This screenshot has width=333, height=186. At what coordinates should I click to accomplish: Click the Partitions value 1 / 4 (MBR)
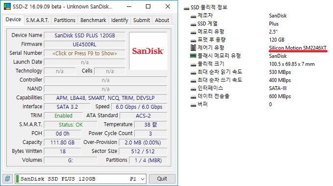pos(148,161)
